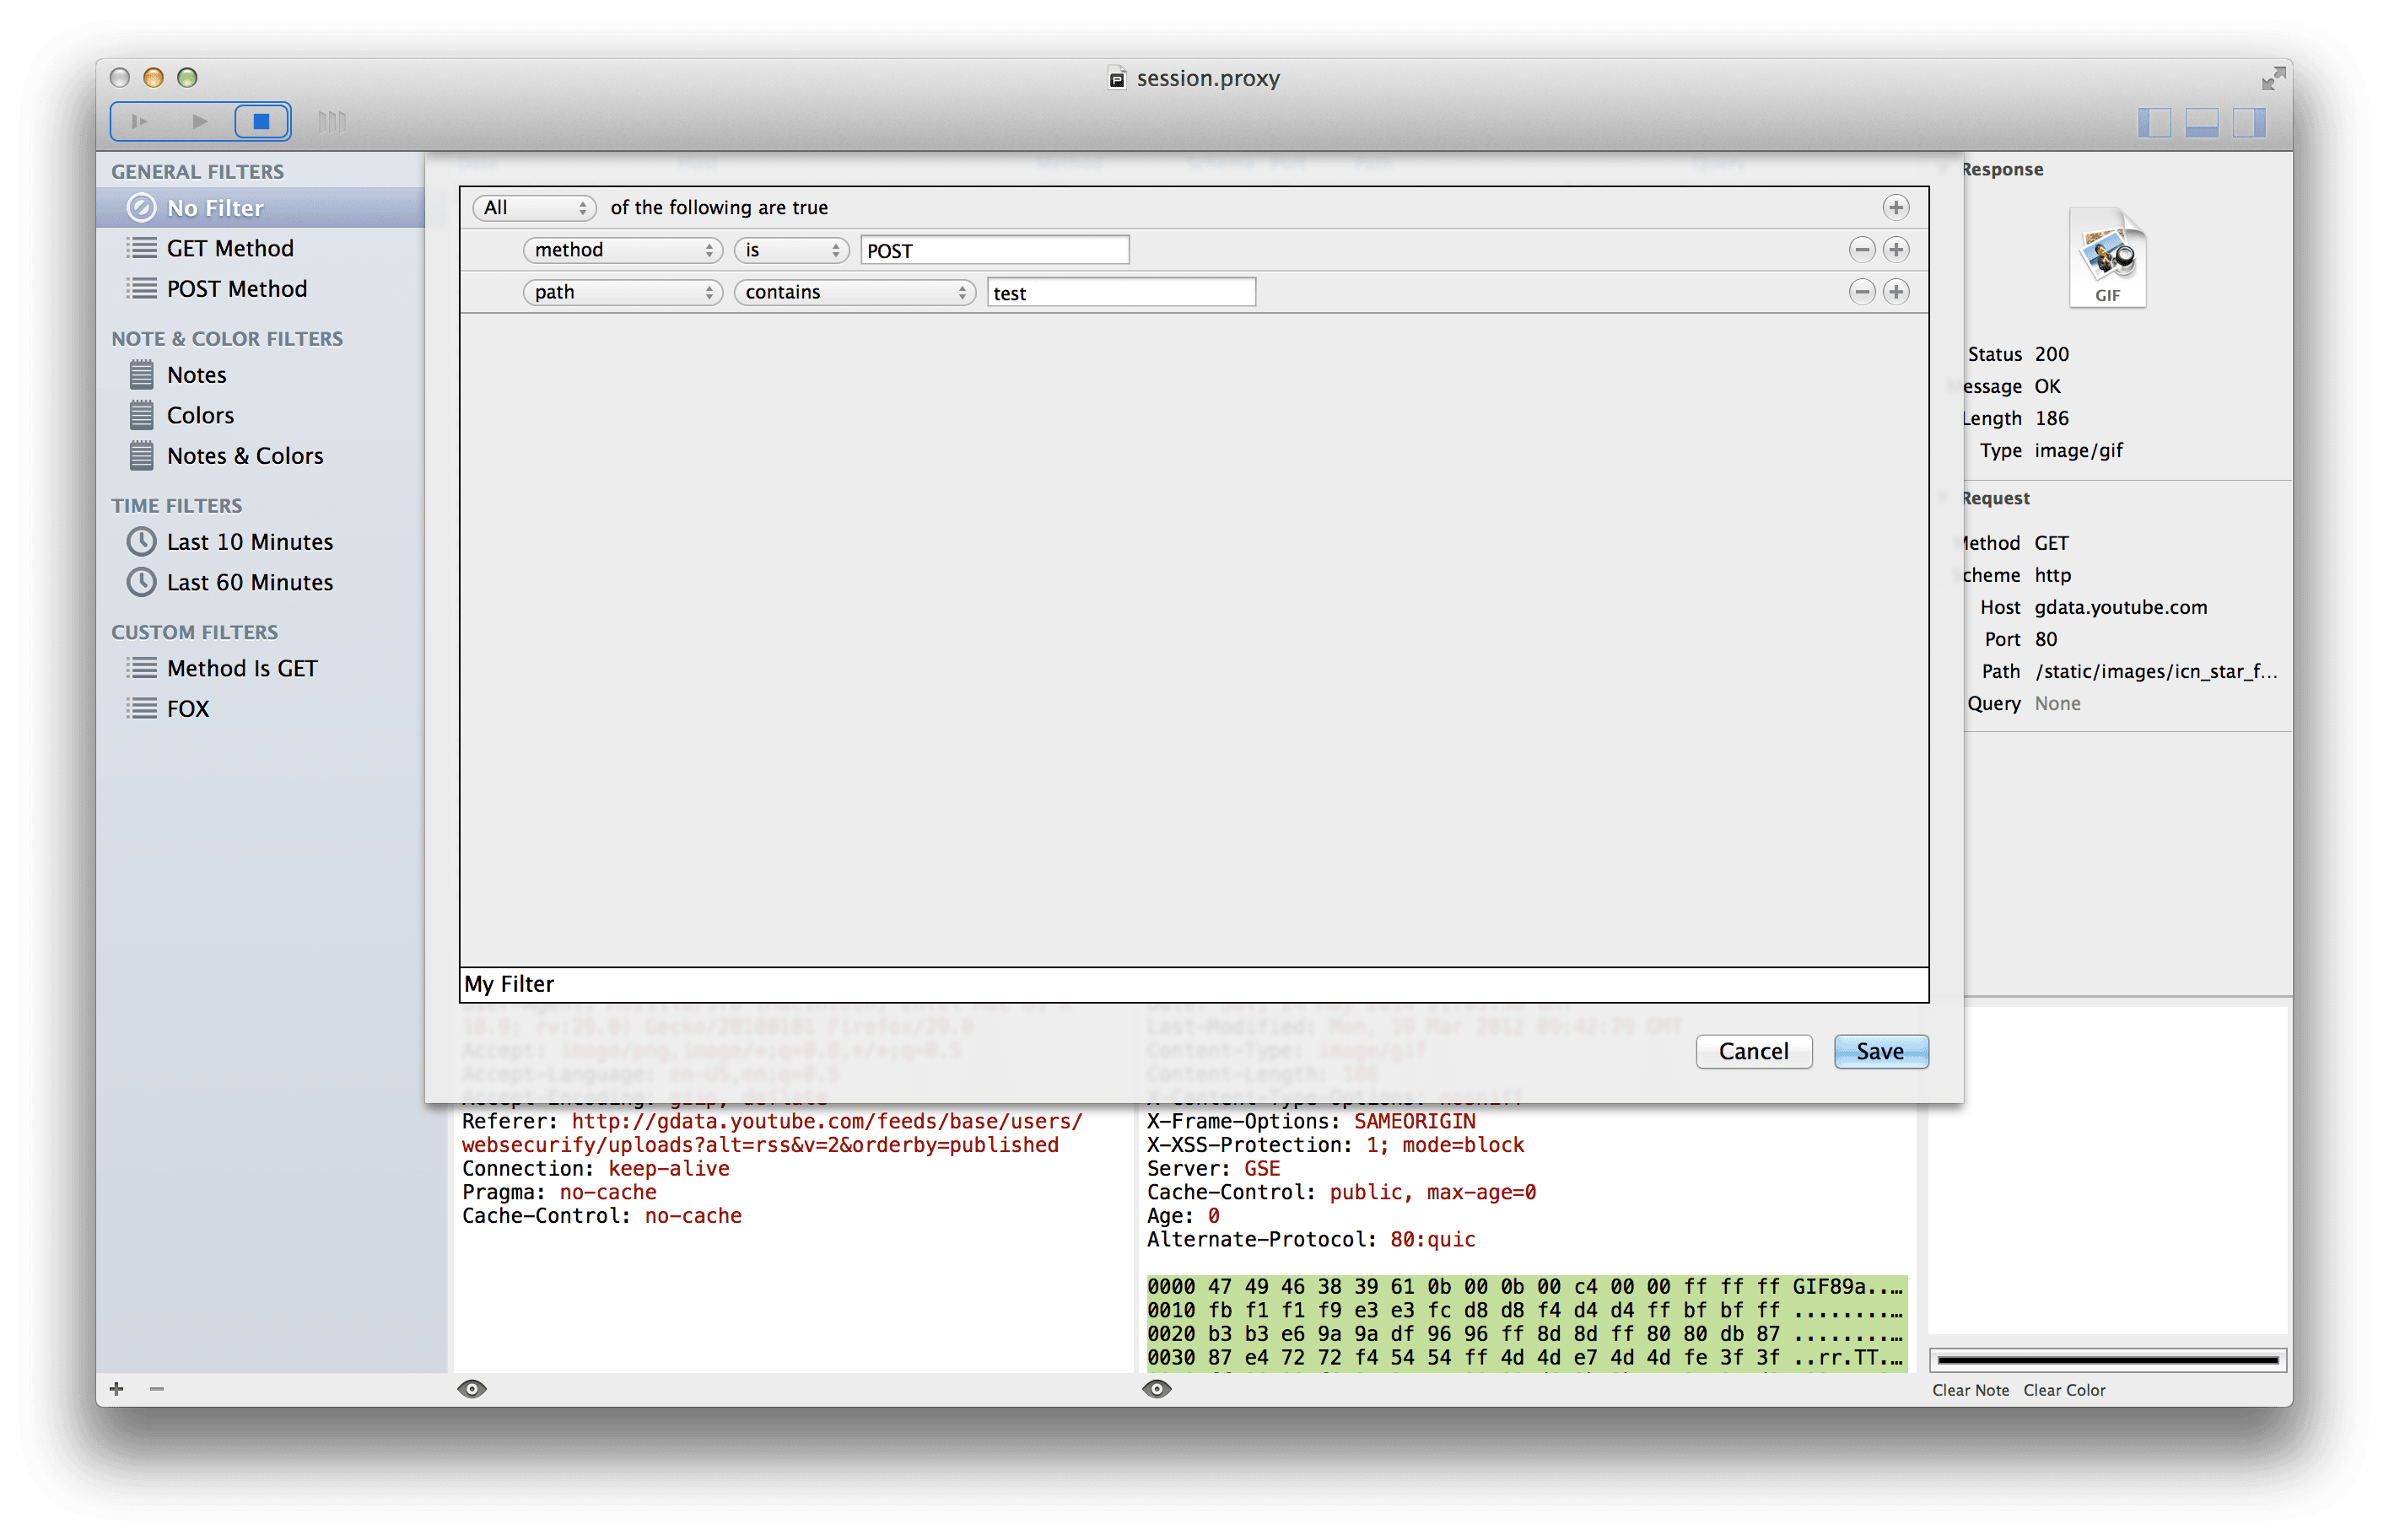This screenshot has height=1540, width=2389.
Task: Open the 'contains' operator dropdown
Action: pyautogui.click(x=854, y=292)
